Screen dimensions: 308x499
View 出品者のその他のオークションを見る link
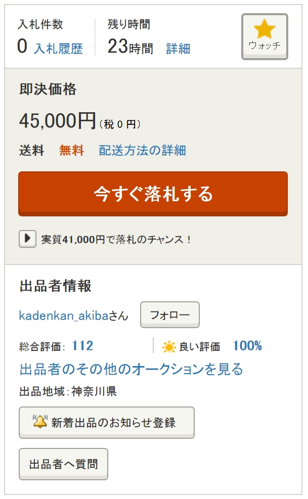click(x=131, y=369)
